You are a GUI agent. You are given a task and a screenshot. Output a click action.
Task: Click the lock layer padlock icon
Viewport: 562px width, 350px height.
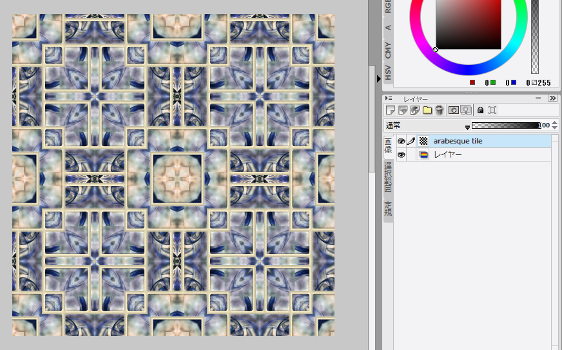point(480,110)
